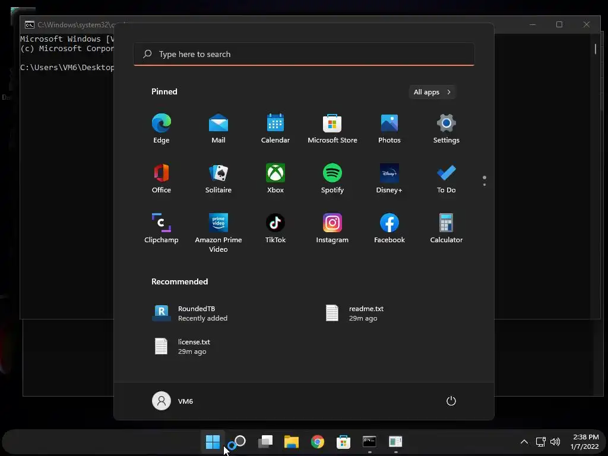Open Microsoft Store taskbar icon

pos(343,442)
